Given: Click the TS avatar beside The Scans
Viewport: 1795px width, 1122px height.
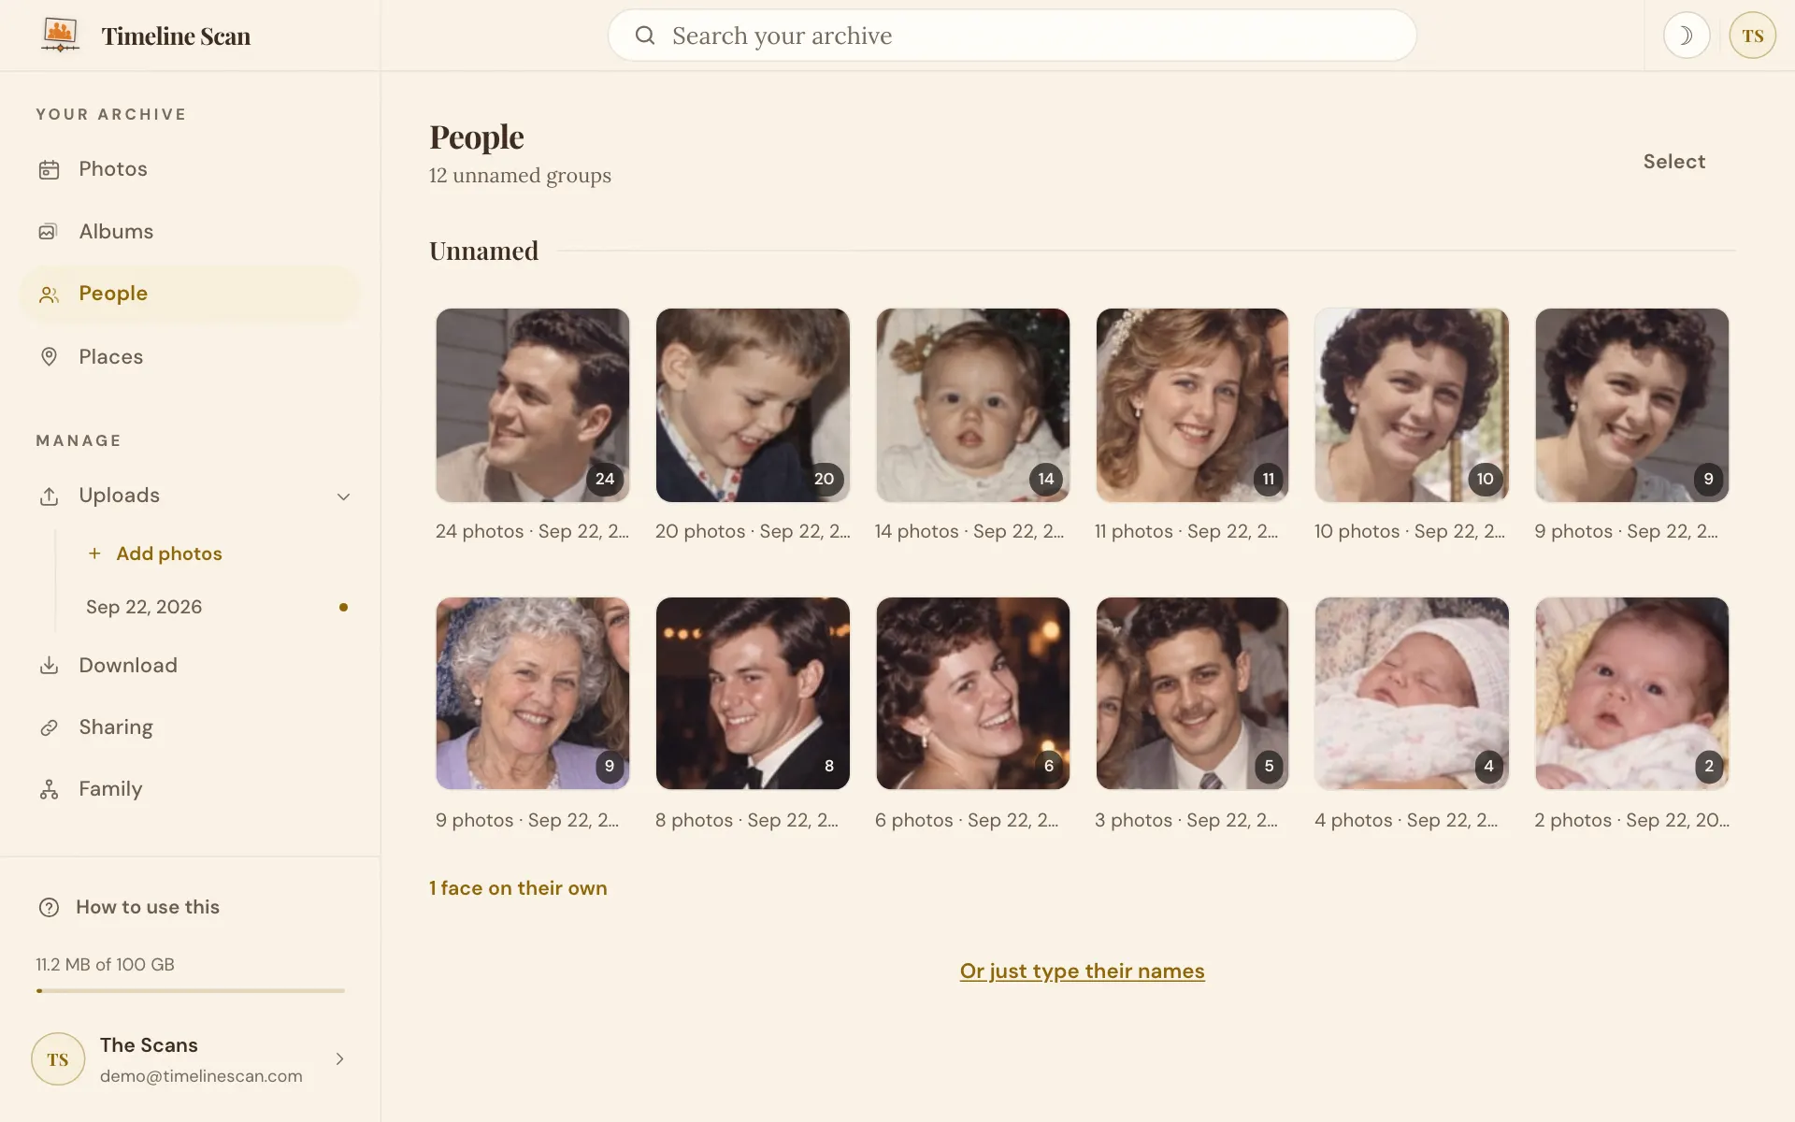Looking at the screenshot, I should (x=58, y=1058).
